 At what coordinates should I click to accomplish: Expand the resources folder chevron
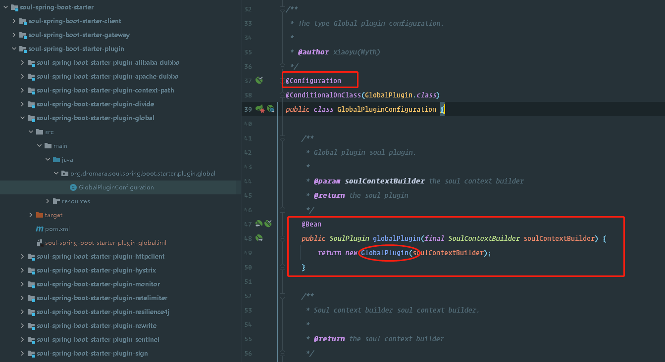[48, 201]
